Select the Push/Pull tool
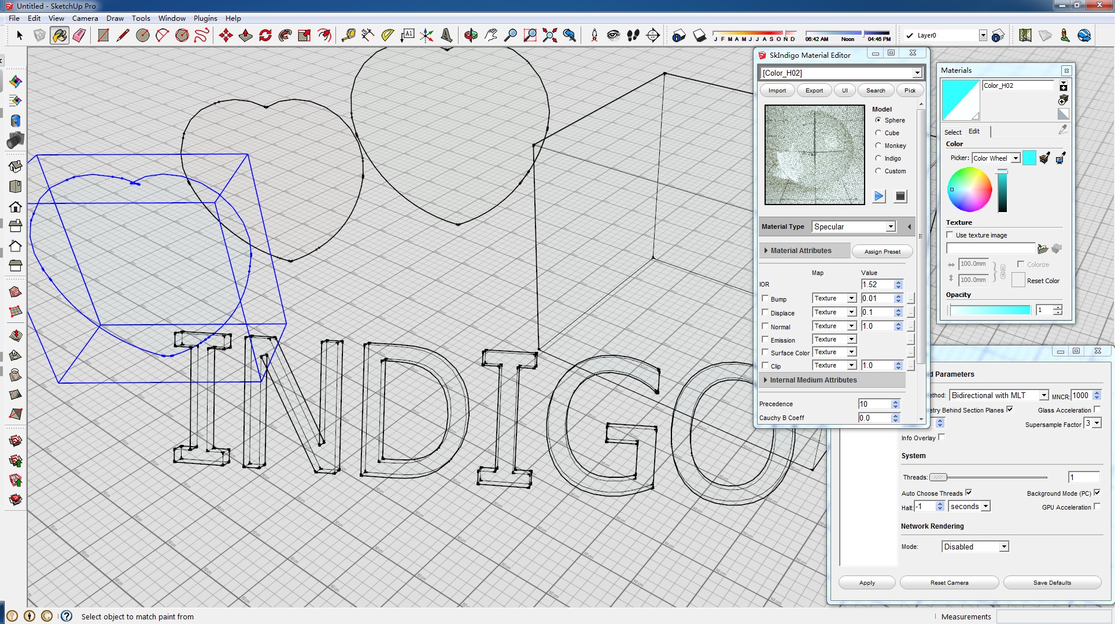Viewport: 1115px width, 624px height. tap(245, 36)
